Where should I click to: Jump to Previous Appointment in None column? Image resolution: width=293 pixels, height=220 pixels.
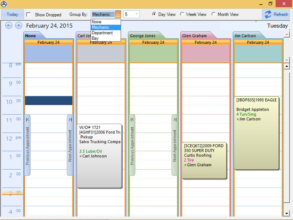(x=27, y=145)
